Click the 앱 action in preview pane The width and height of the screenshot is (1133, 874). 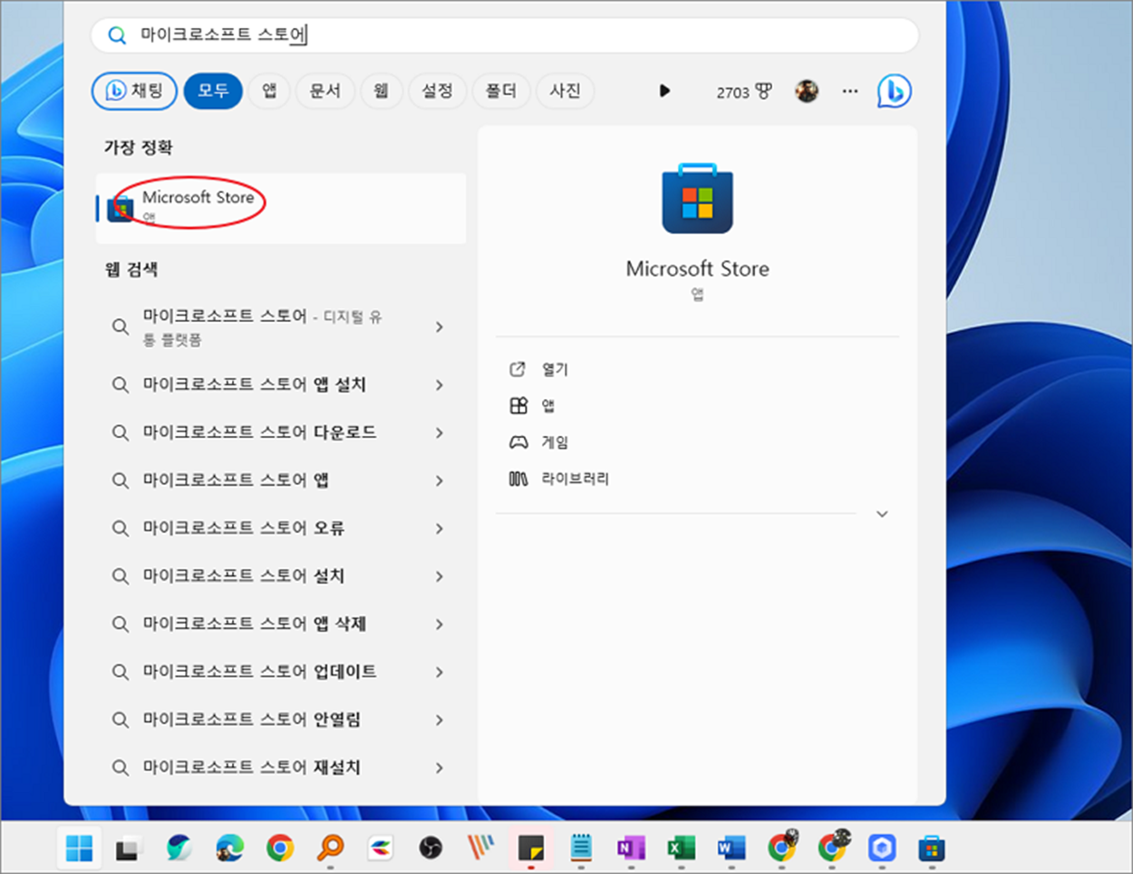[x=532, y=405]
